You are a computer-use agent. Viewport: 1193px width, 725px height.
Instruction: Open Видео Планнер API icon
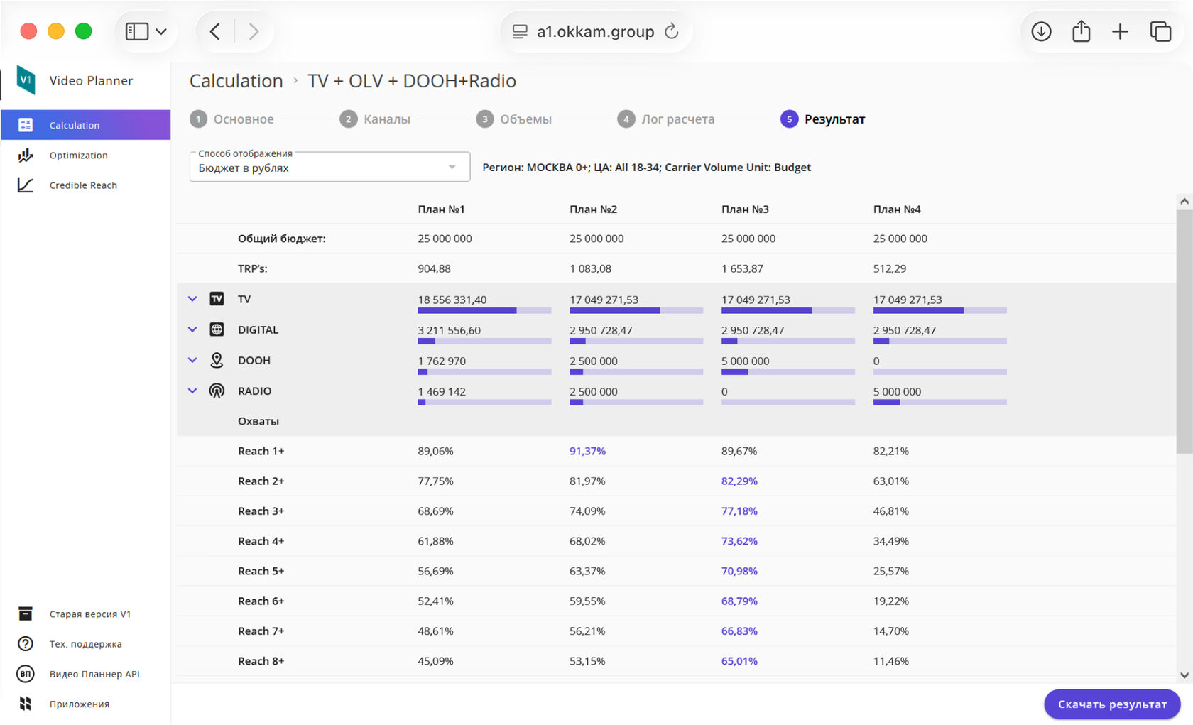(26, 674)
